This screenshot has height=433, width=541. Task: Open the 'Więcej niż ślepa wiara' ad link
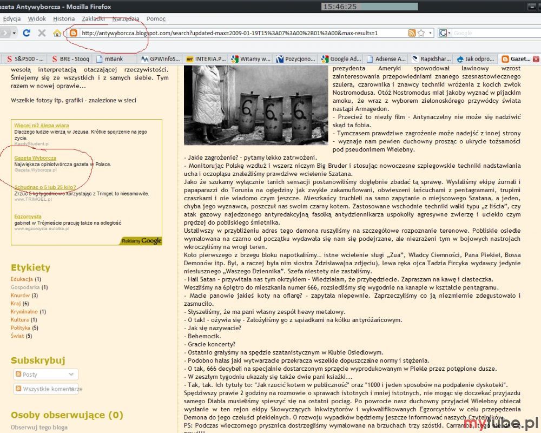[42, 126]
